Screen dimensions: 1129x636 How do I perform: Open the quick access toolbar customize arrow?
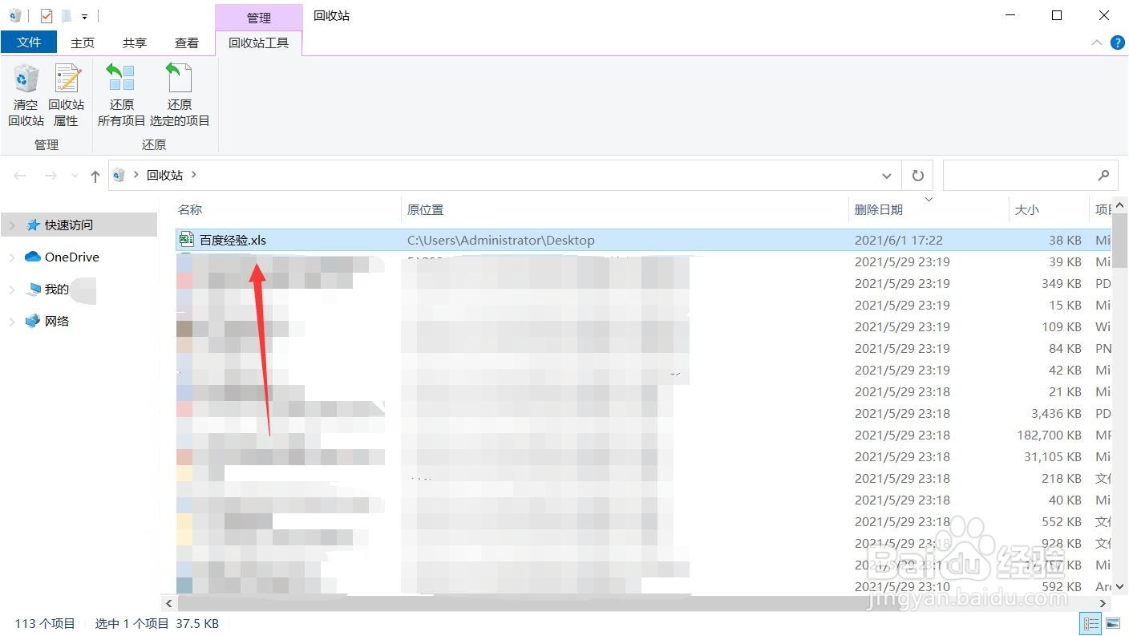tap(84, 16)
